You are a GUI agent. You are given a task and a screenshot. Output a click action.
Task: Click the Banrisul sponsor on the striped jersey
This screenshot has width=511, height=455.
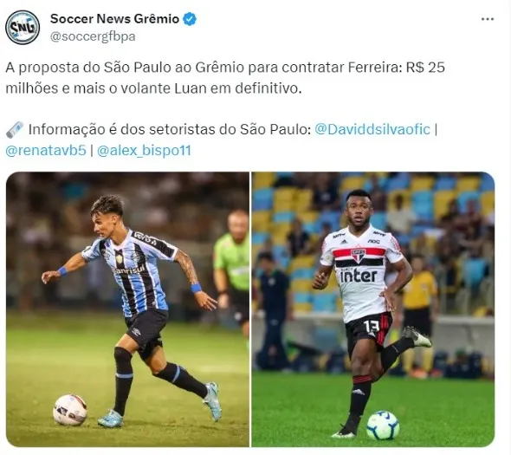coord(129,270)
